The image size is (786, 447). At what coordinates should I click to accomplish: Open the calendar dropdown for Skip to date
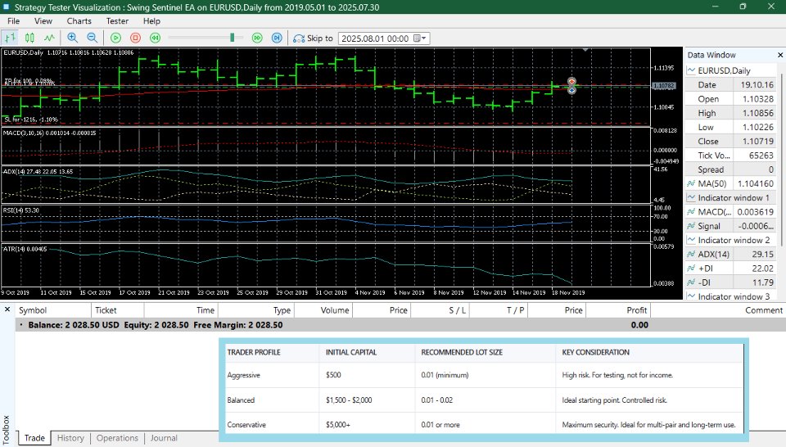tap(420, 38)
